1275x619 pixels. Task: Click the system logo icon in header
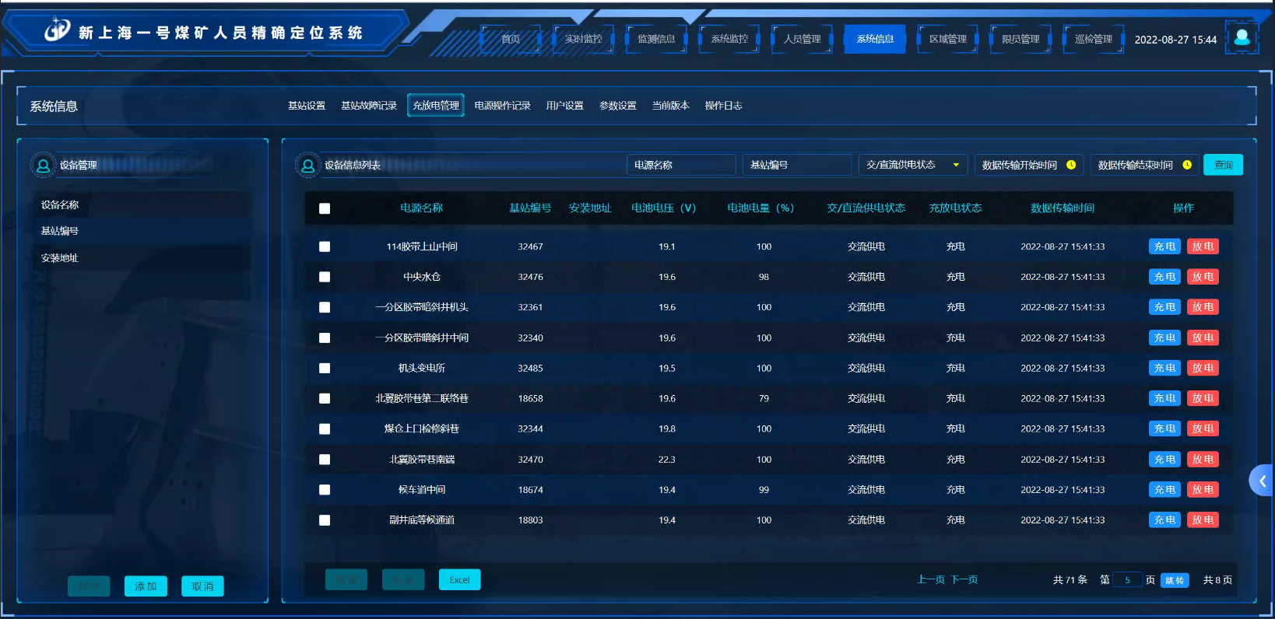[57, 30]
